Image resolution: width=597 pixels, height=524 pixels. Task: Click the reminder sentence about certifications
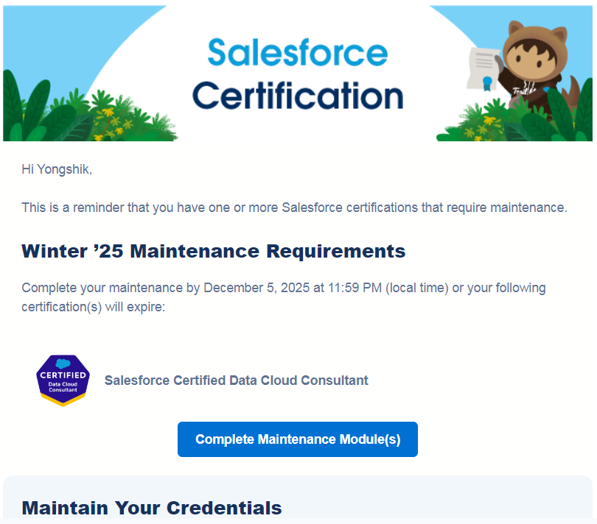coord(294,208)
